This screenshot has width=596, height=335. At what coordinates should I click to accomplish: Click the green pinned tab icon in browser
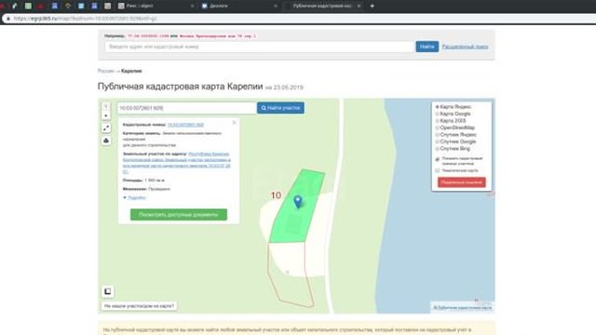28,7
